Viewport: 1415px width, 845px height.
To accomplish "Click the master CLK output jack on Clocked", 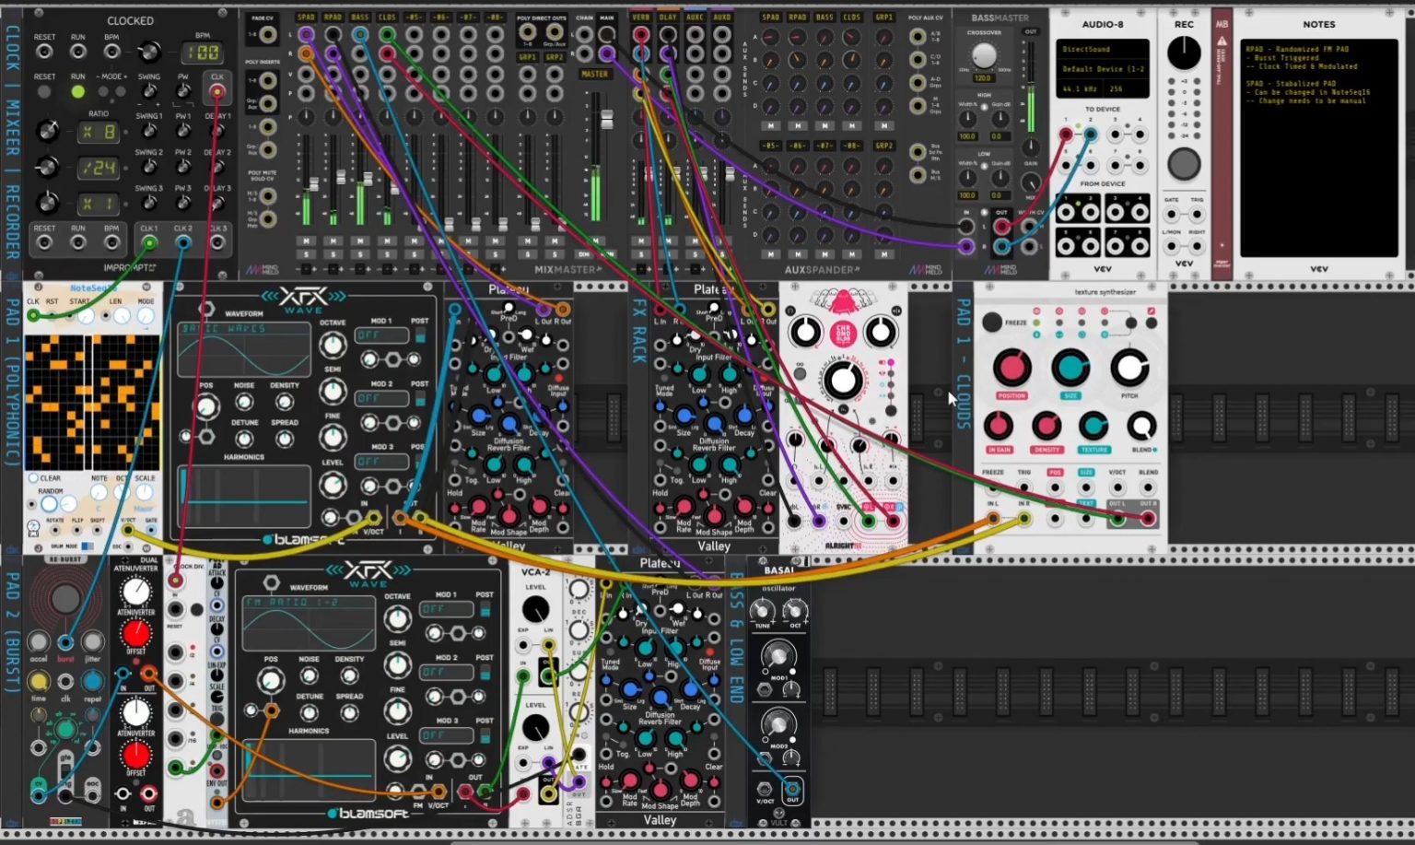I will pyautogui.click(x=216, y=91).
